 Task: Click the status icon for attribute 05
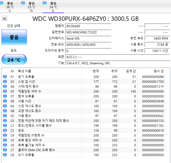pyautogui.click(x=5, y=91)
